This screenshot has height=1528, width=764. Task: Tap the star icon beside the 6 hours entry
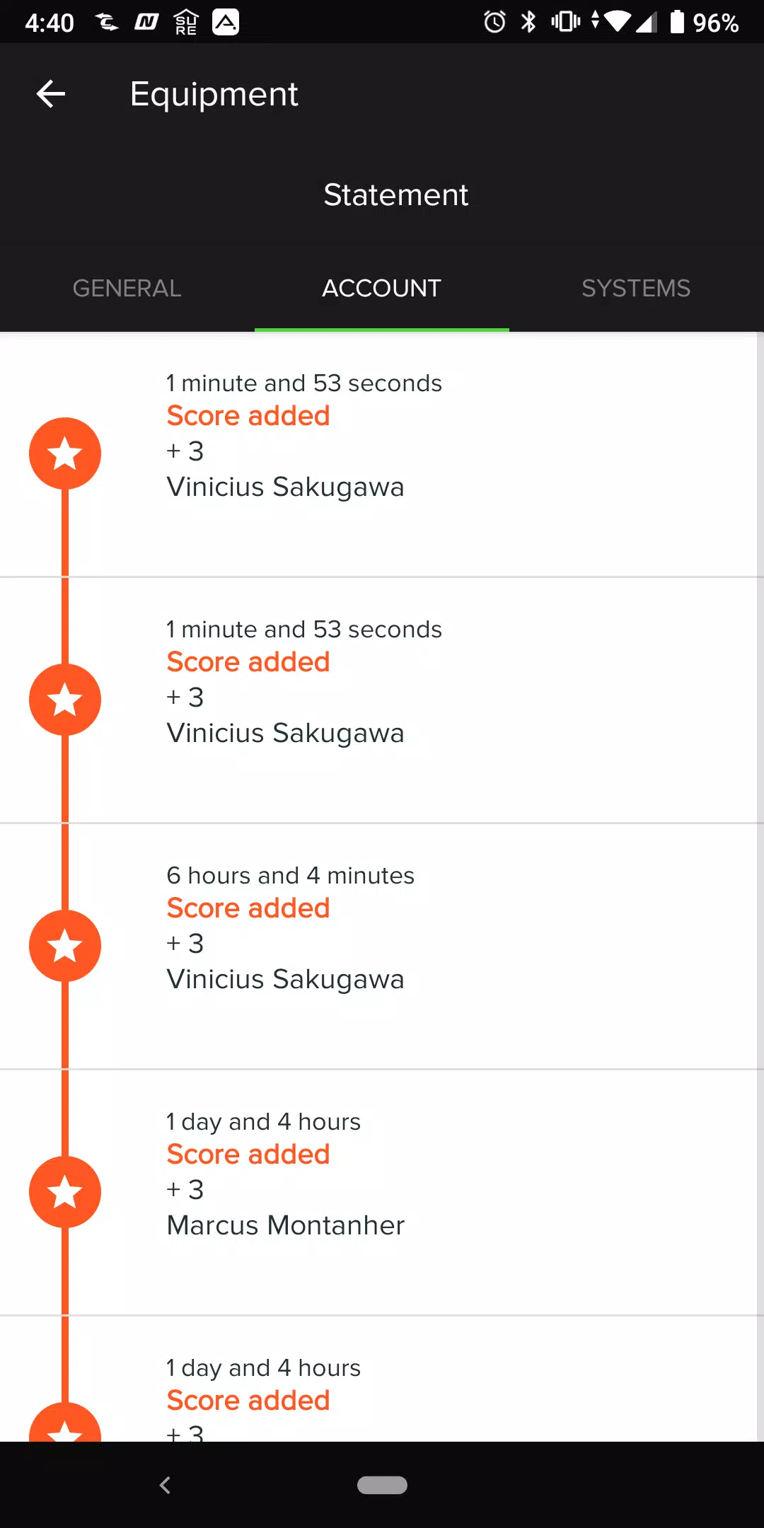[x=65, y=946]
